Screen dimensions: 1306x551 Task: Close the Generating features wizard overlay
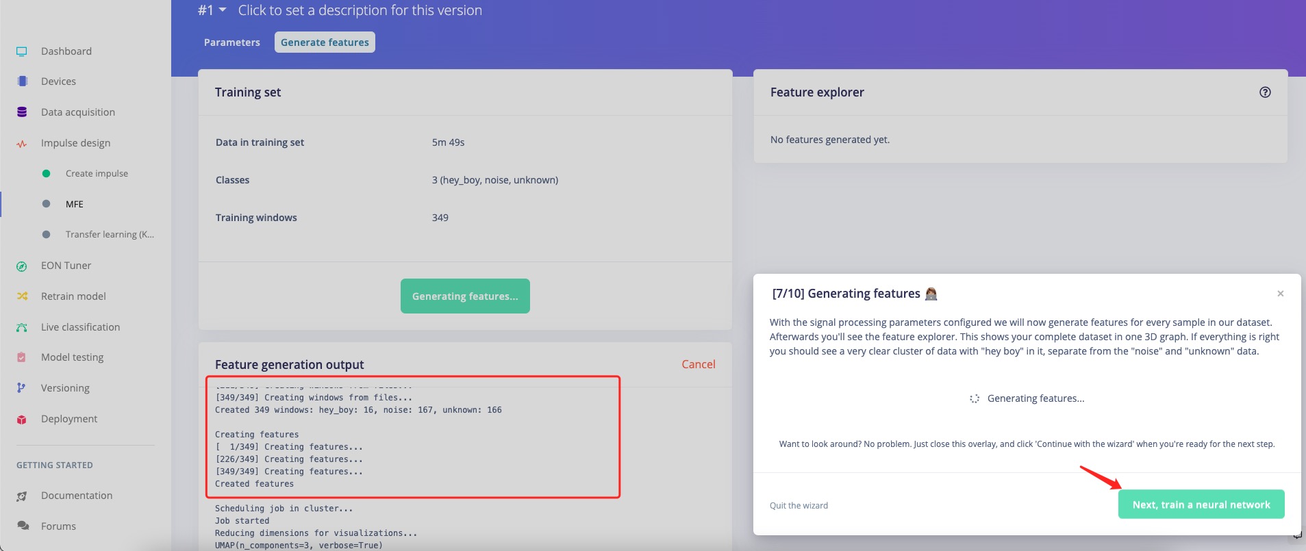coord(1280,294)
